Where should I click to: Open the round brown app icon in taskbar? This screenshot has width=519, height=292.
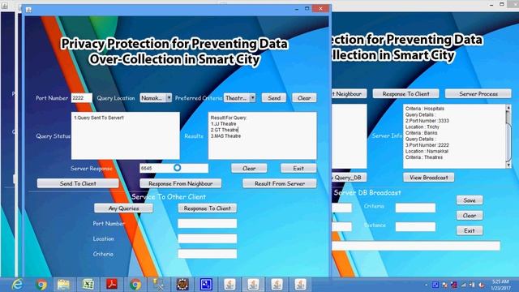point(182,285)
